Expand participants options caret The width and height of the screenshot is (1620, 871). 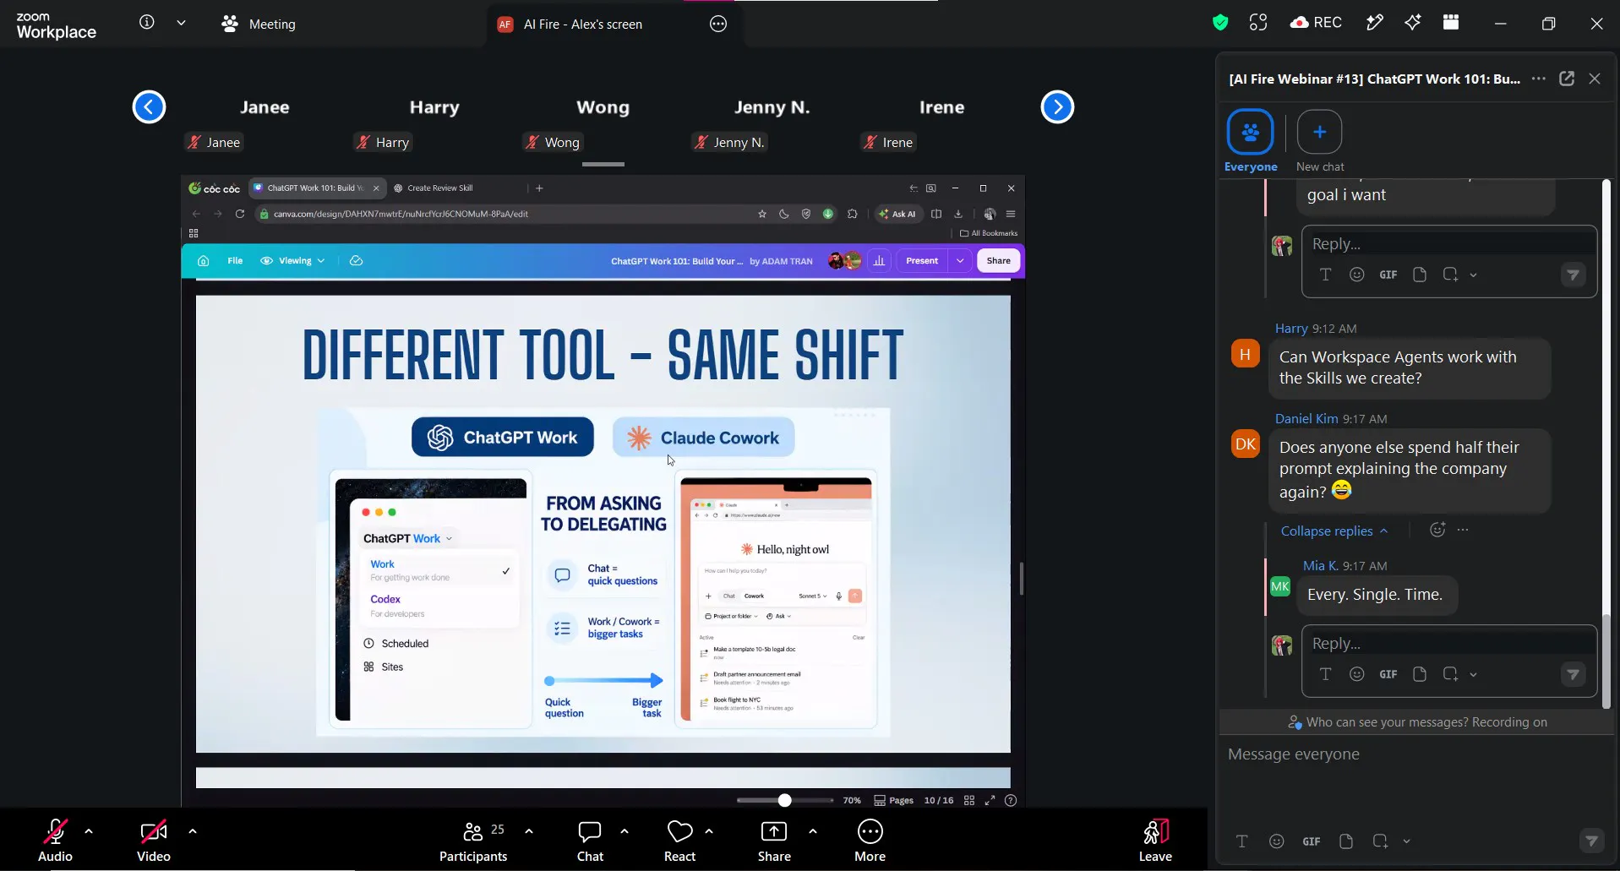529,831
